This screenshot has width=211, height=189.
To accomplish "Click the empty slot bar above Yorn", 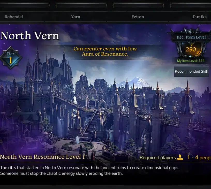I will pyautogui.click(x=81, y=5).
